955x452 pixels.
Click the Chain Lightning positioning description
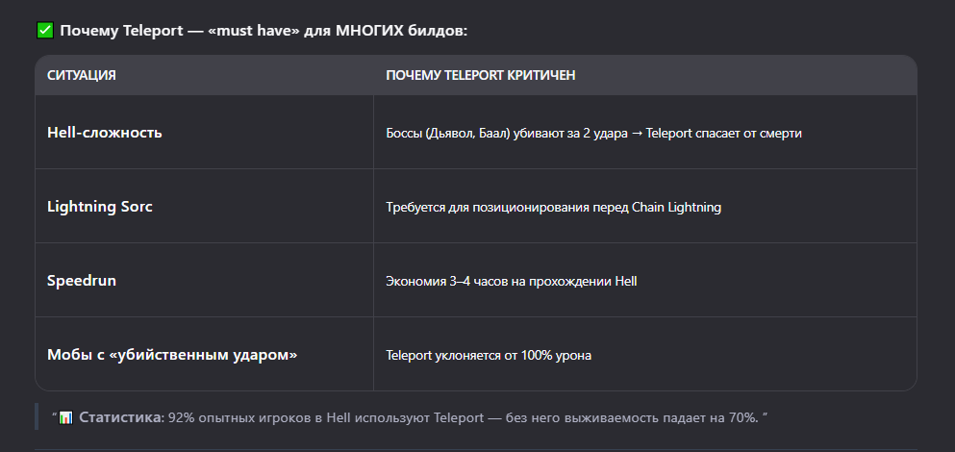554,207
